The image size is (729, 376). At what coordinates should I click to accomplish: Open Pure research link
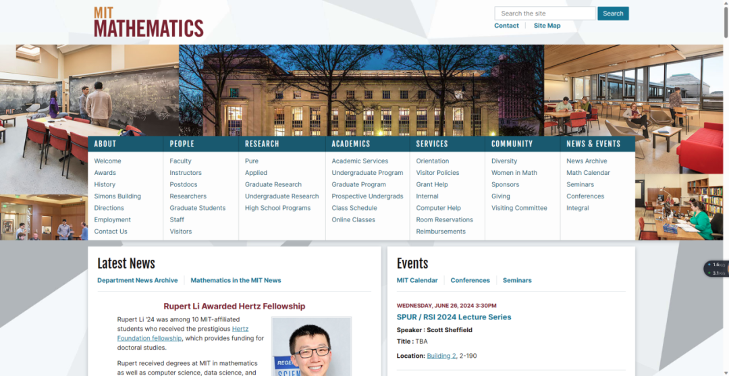coord(252,161)
